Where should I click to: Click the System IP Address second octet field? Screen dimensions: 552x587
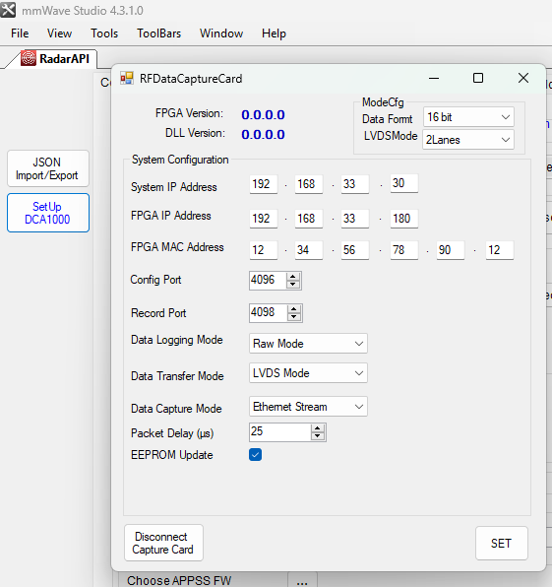pyautogui.click(x=309, y=184)
